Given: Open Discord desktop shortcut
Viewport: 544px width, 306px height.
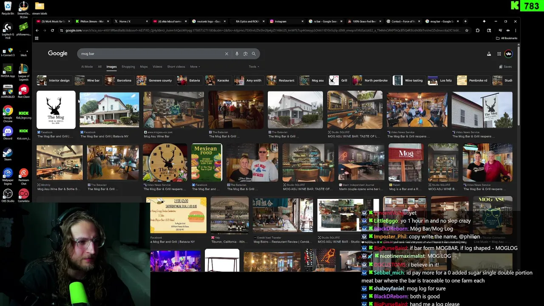Looking at the screenshot, I should coord(8,133).
